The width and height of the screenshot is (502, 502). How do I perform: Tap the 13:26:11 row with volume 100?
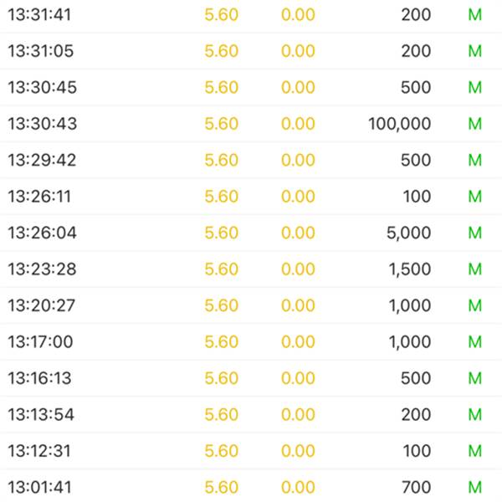coord(251,196)
